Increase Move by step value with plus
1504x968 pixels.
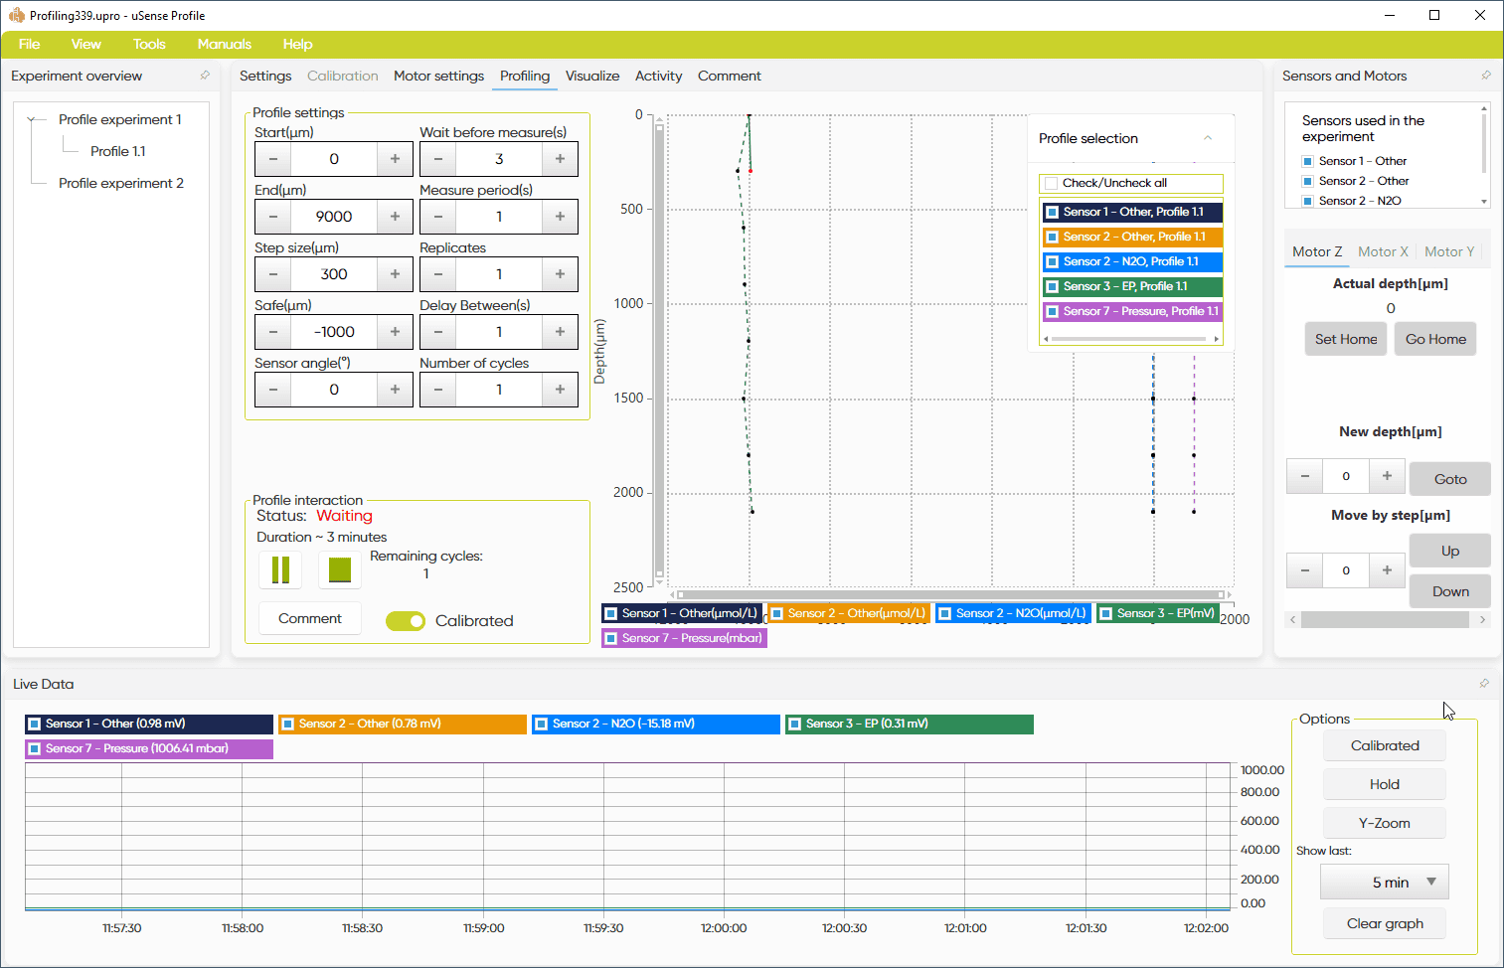tap(1387, 570)
